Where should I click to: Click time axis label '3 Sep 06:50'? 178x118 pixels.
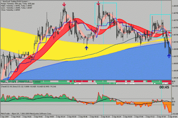(x=128, y=117)
